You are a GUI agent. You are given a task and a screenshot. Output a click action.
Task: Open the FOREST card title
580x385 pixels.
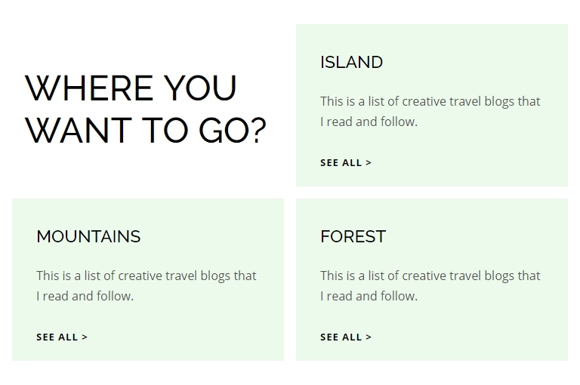pyautogui.click(x=353, y=236)
